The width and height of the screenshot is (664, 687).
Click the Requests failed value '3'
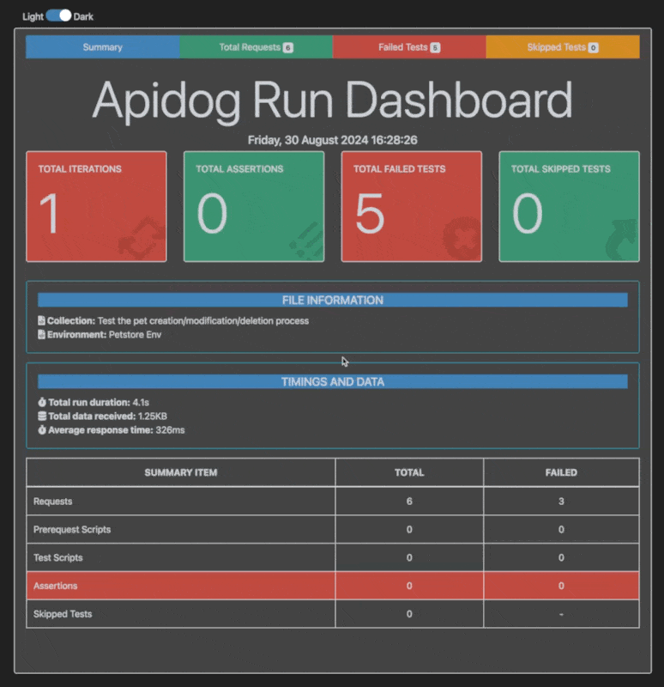tap(561, 502)
